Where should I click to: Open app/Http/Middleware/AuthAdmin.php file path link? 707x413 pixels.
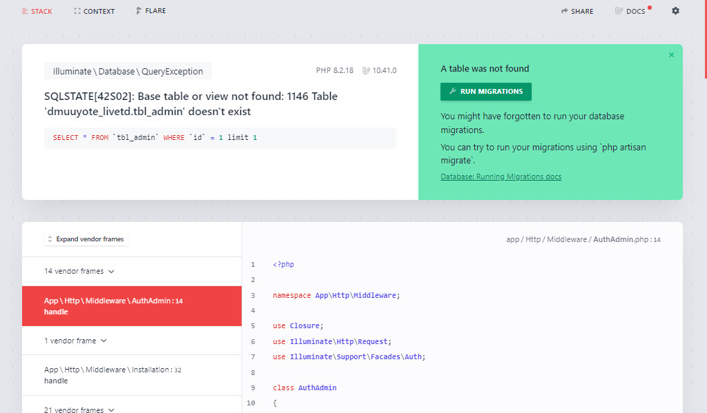[x=583, y=240]
